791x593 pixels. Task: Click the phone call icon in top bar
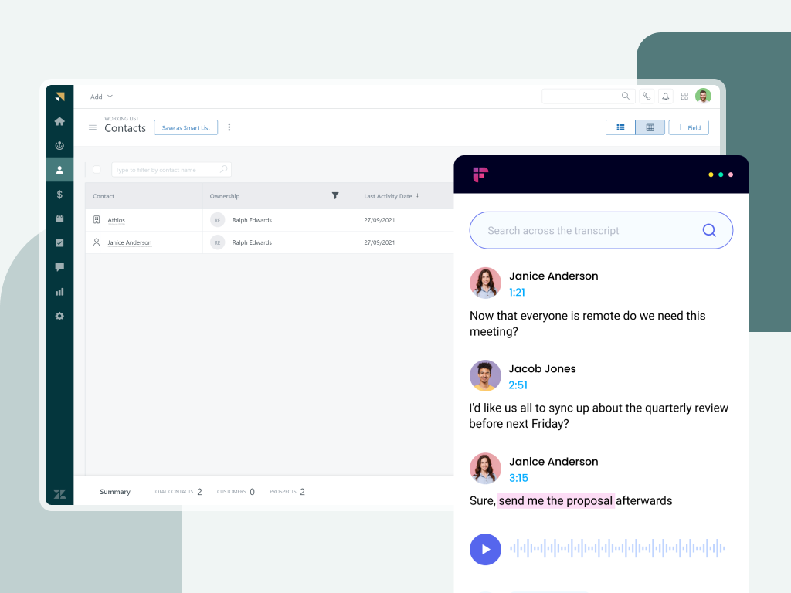(x=647, y=97)
